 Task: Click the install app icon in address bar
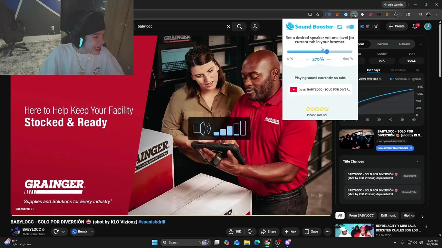pos(310,14)
